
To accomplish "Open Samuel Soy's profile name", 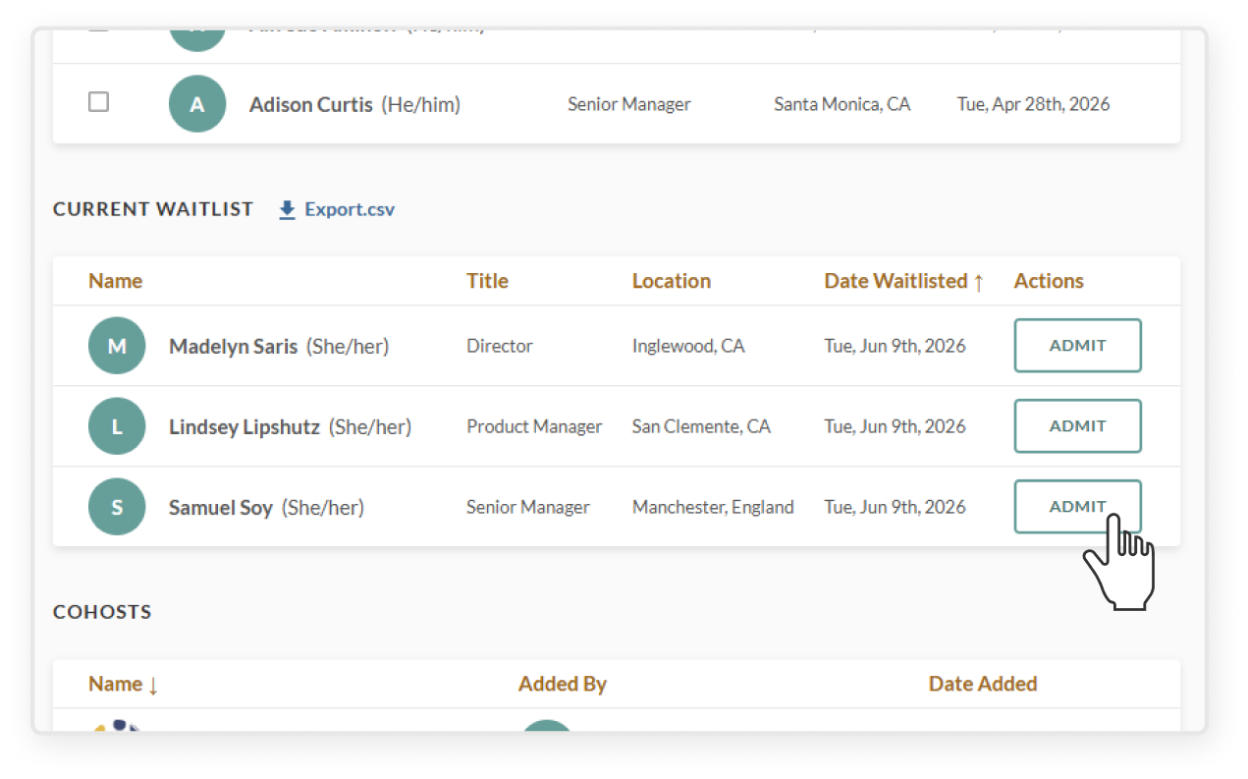I will [221, 507].
